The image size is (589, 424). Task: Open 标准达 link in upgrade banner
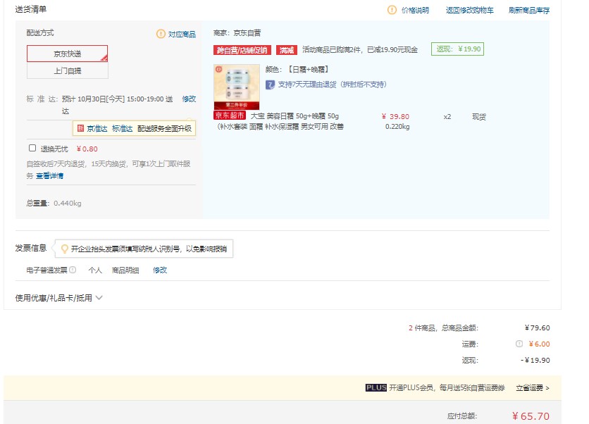click(122, 128)
